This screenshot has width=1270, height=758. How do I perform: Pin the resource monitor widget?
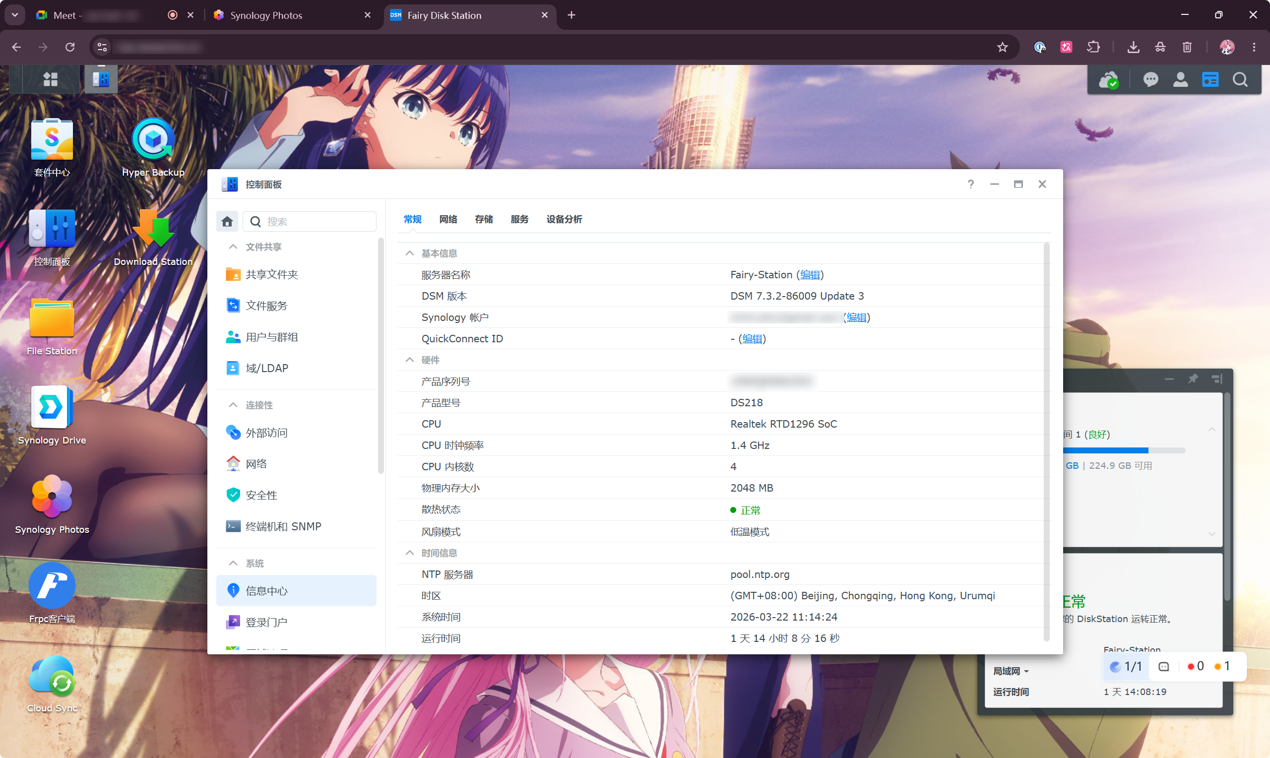tap(1193, 379)
